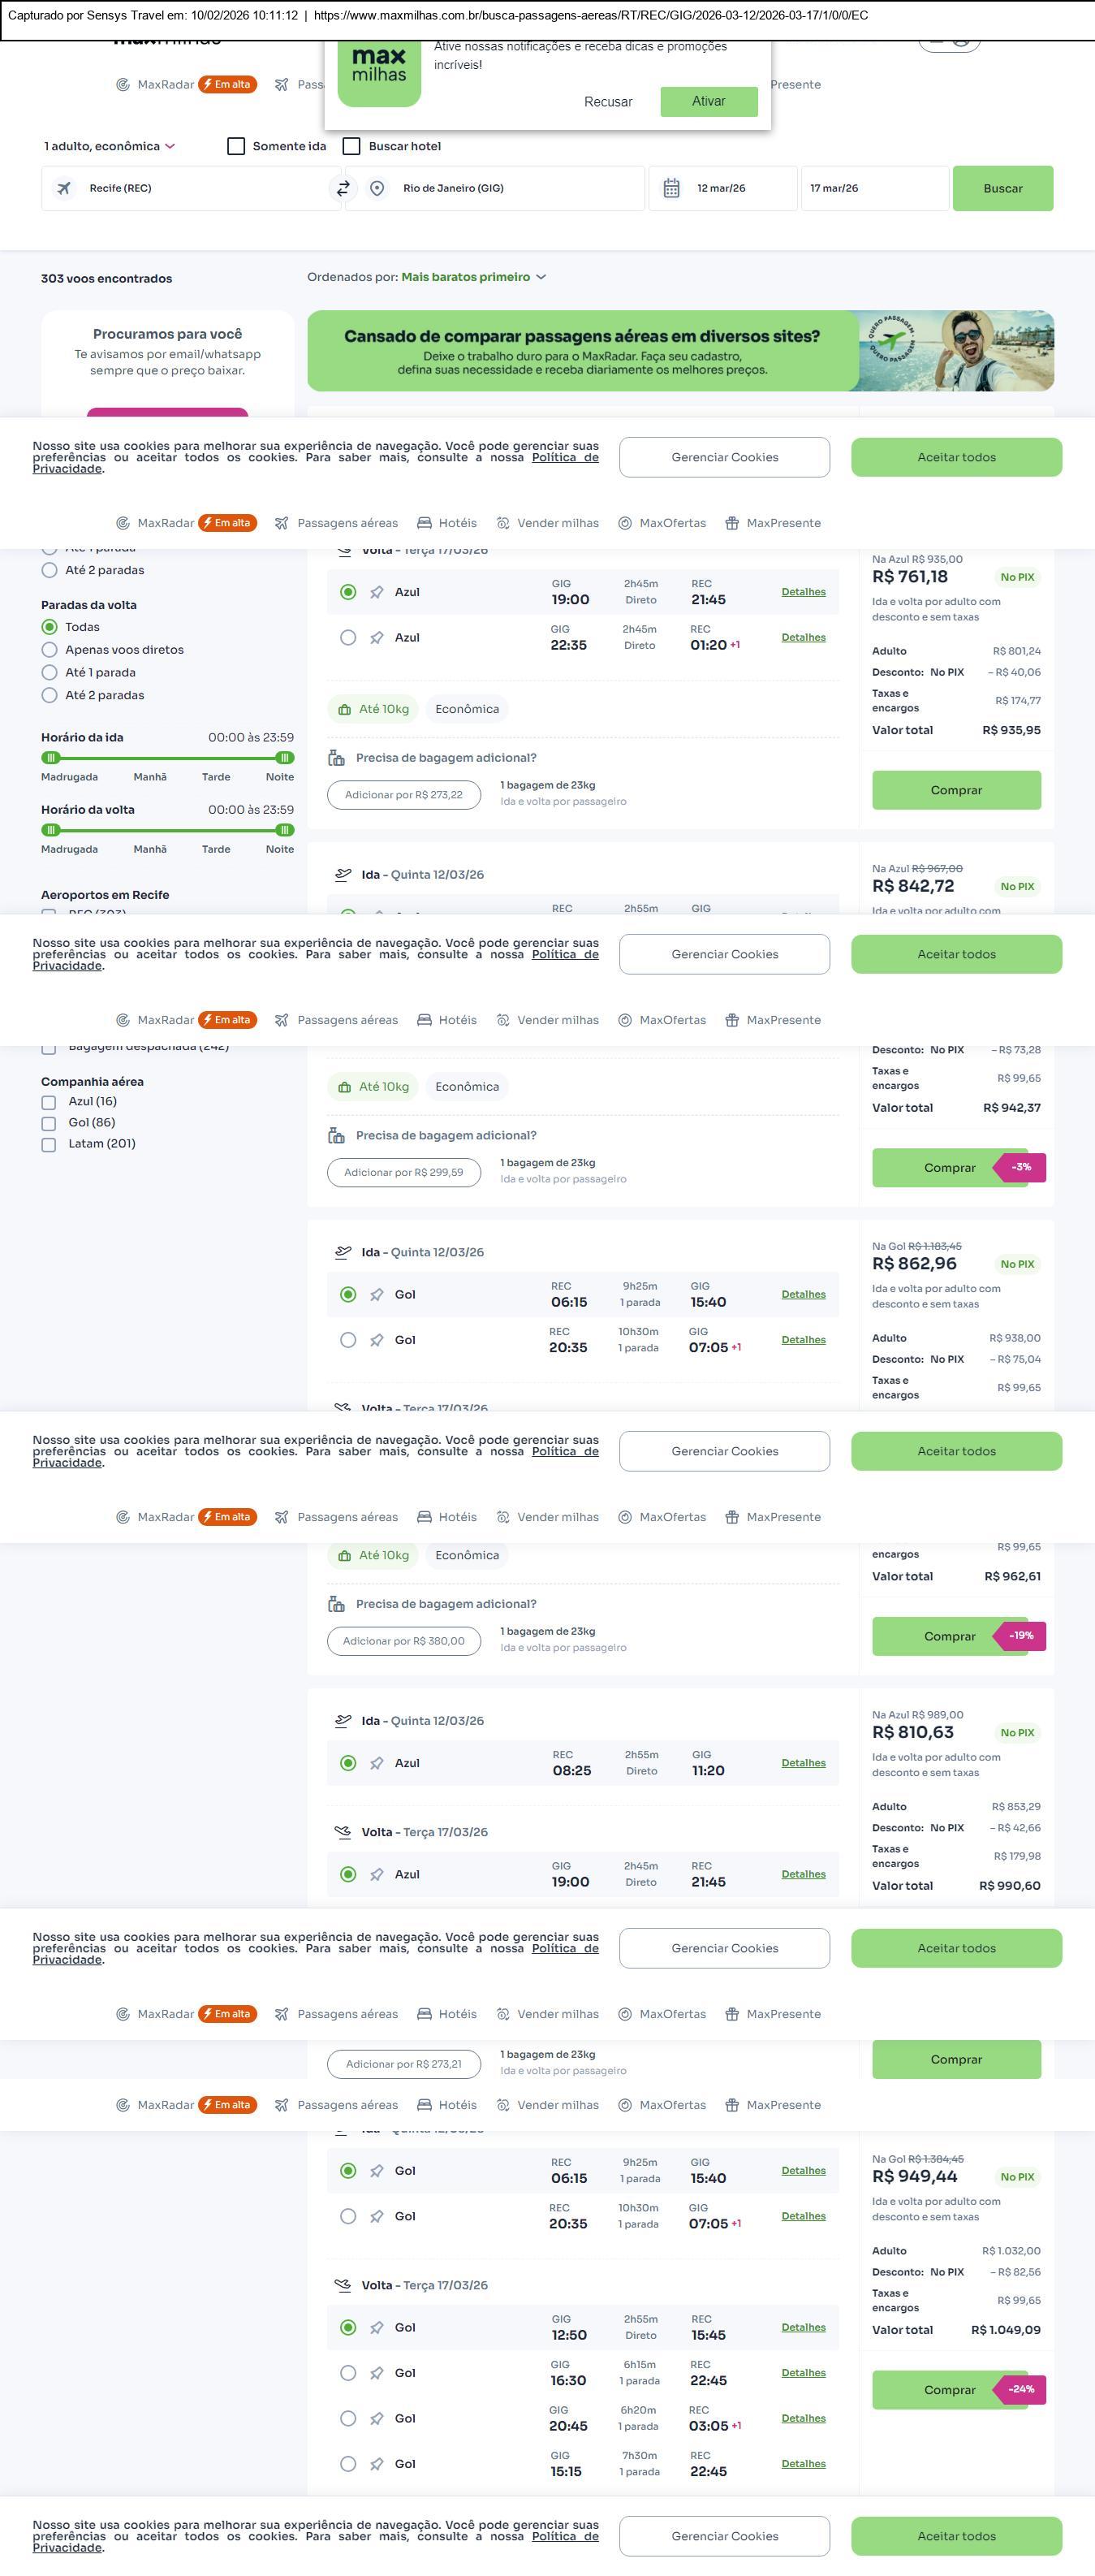
Task: Click the pin icon beside Gol 16:30 return flight
Action: pyautogui.click(x=377, y=2373)
